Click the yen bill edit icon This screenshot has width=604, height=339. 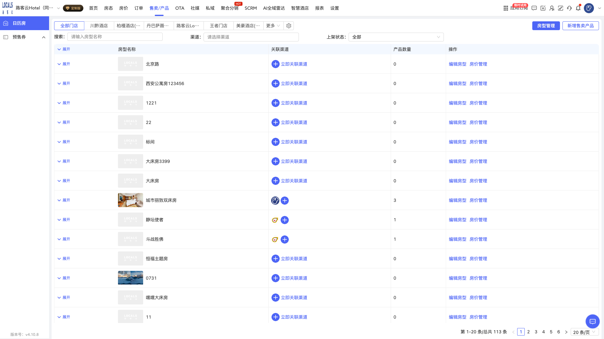[x=543, y=8]
